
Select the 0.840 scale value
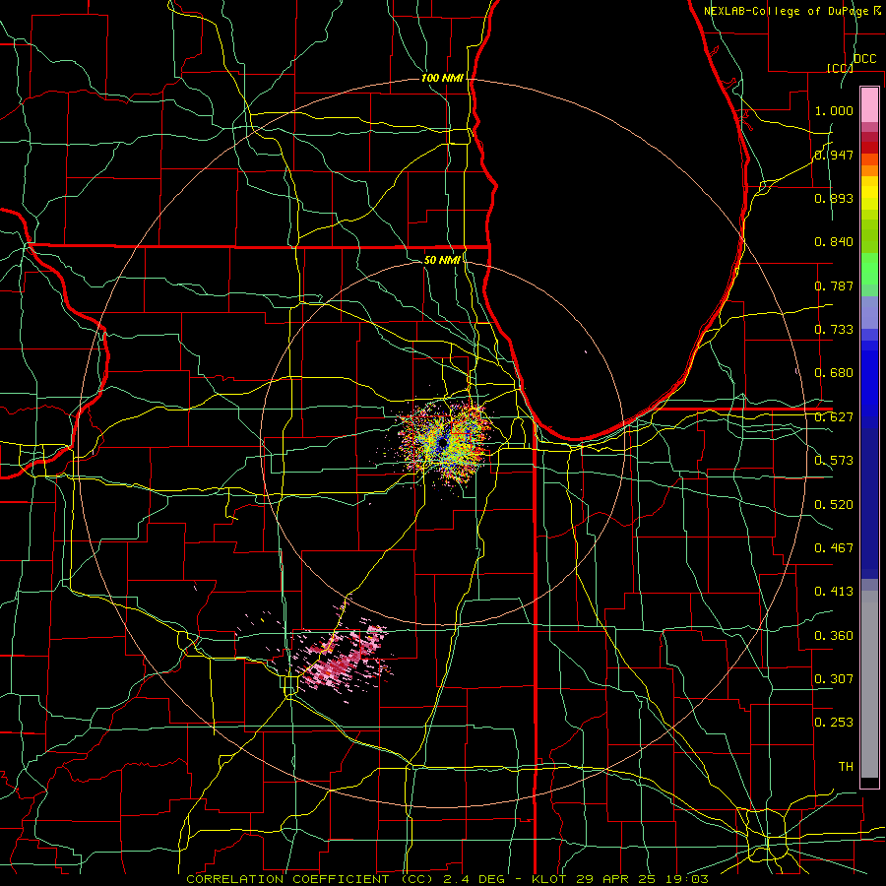(834, 242)
